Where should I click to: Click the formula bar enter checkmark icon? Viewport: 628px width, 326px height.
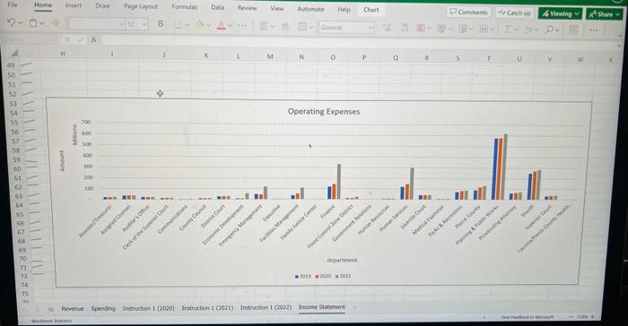point(81,39)
